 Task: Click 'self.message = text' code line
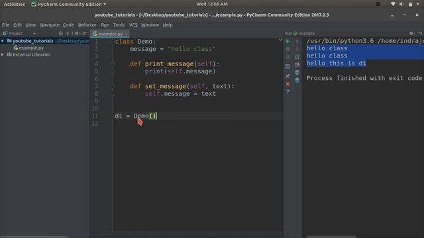point(180,94)
